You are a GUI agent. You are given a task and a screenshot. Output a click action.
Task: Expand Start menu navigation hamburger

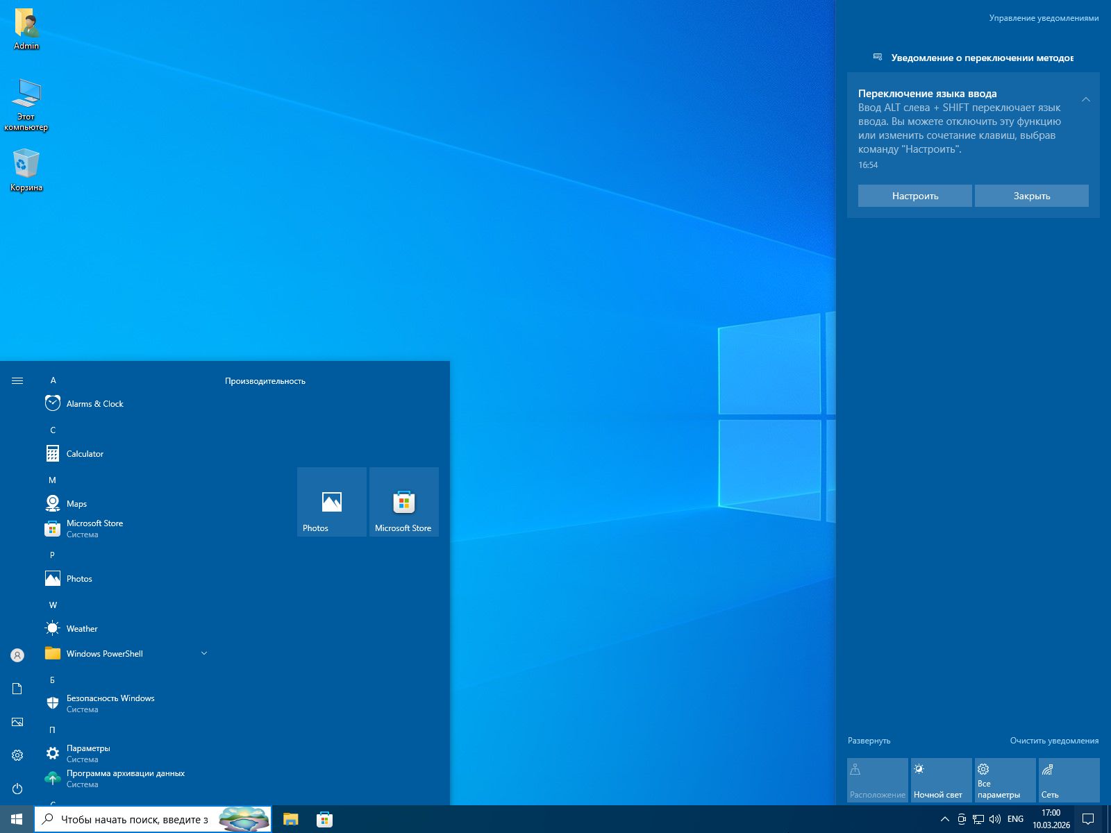click(x=17, y=380)
